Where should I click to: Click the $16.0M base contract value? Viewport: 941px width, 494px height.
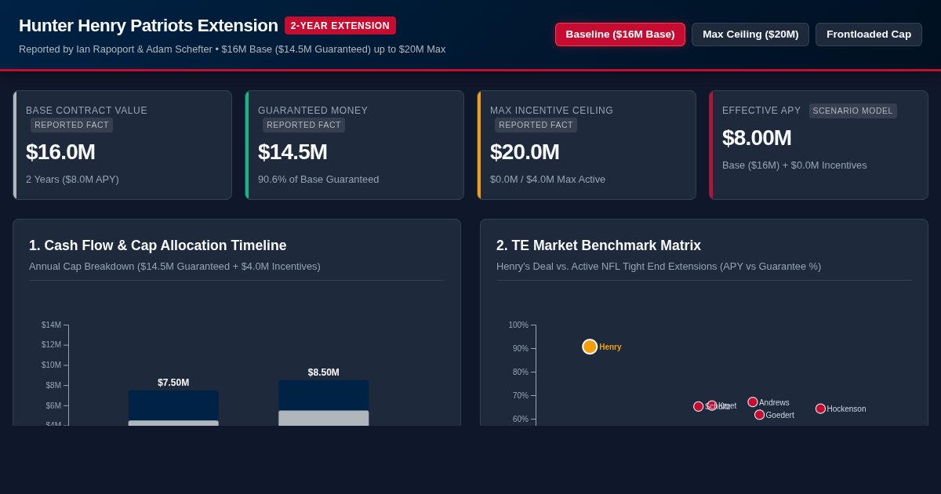click(60, 152)
